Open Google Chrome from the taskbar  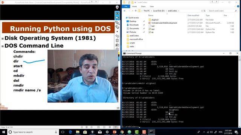(x=122, y=132)
